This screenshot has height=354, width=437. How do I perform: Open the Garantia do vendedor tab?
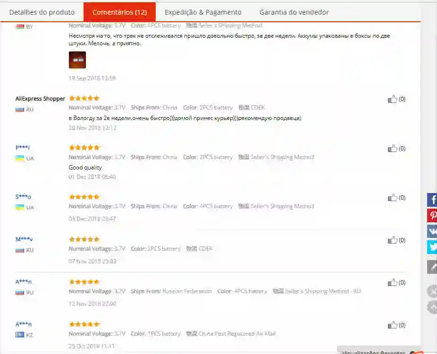[294, 12]
